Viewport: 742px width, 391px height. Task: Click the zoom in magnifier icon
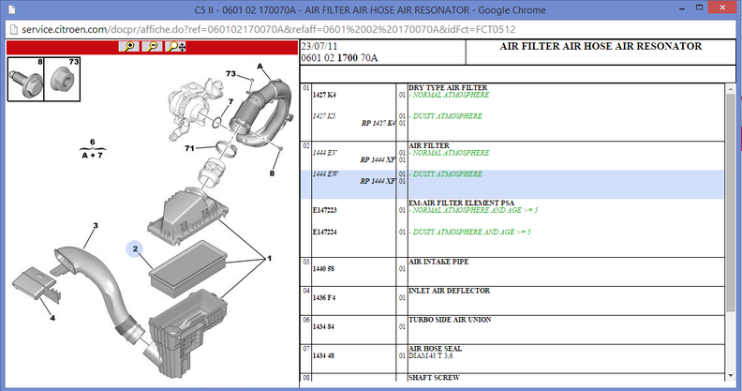tap(128, 46)
